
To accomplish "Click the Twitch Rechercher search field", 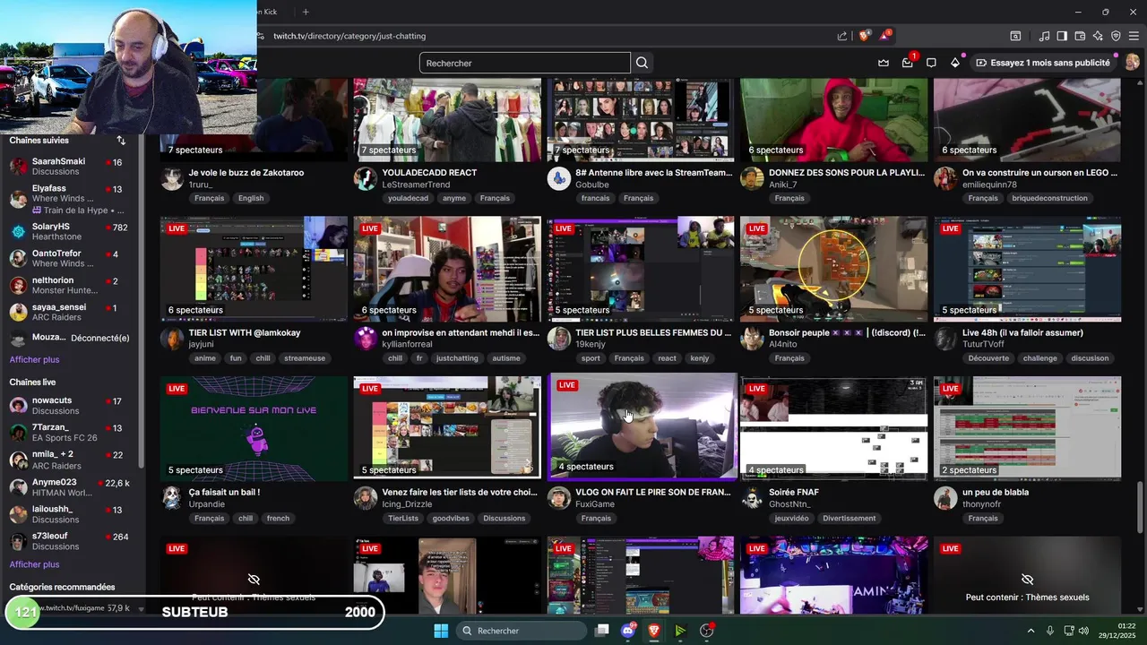I will pyautogui.click(x=525, y=63).
